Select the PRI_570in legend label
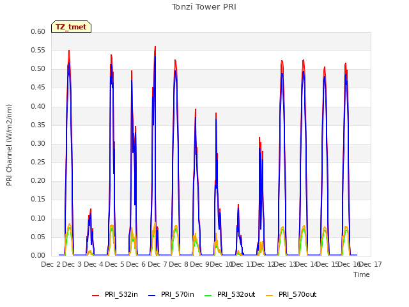 (178, 294)
